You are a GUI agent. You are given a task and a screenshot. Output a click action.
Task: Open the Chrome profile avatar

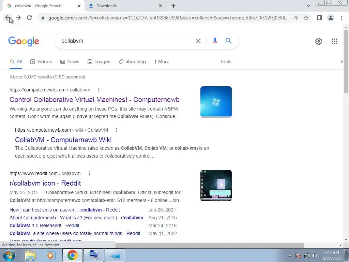point(331,18)
